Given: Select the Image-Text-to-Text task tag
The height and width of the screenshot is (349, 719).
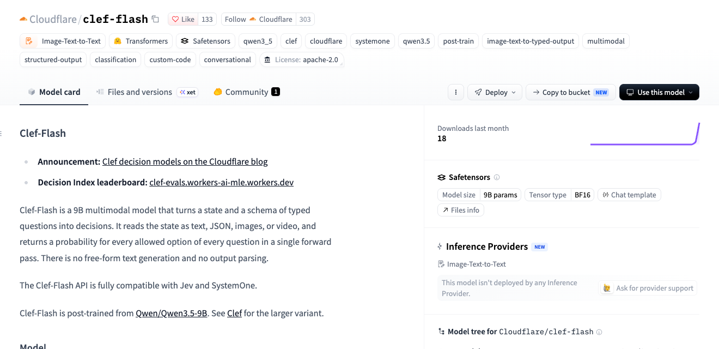Looking at the screenshot, I should click(63, 41).
